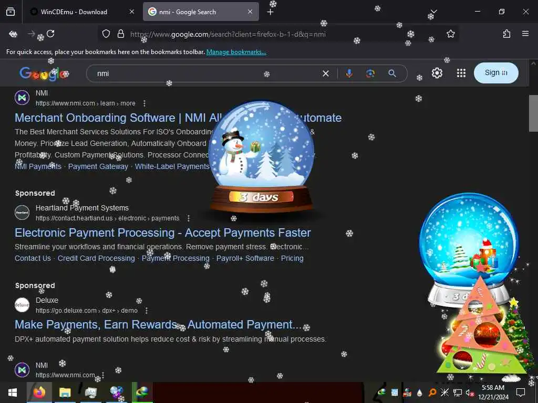Go to Google home via the logo

click(x=44, y=73)
